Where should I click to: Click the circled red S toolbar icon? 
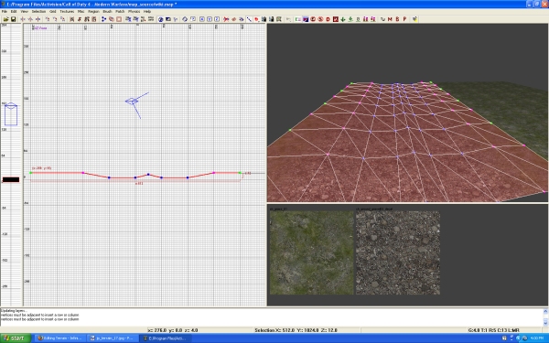(320, 19)
